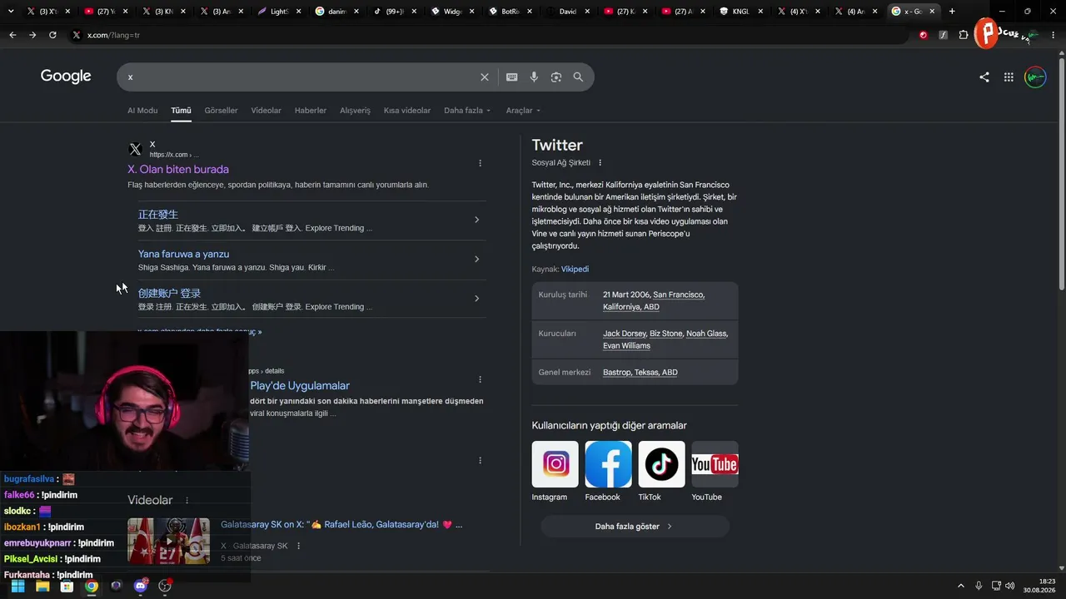The width and height of the screenshot is (1066, 599).
Task: Open the Jack Dorsey founder link
Action: (x=624, y=334)
